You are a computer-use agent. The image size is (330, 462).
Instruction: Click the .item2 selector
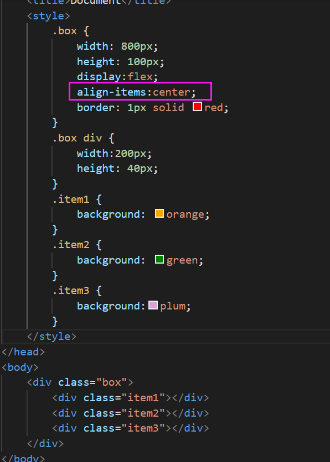tap(70, 245)
